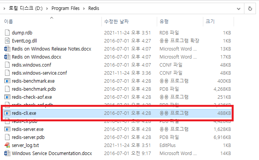This screenshot has width=259, height=160.
Task: Click the 4,268KB size of redis-benchmark.pdb
Action: (x=222, y=89)
